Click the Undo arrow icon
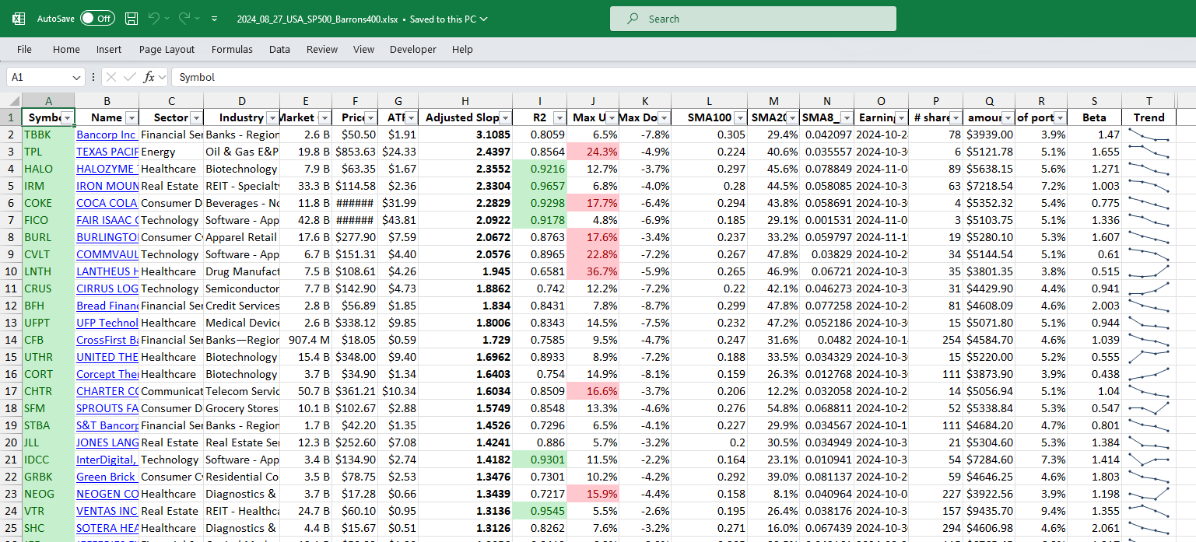 click(154, 19)
